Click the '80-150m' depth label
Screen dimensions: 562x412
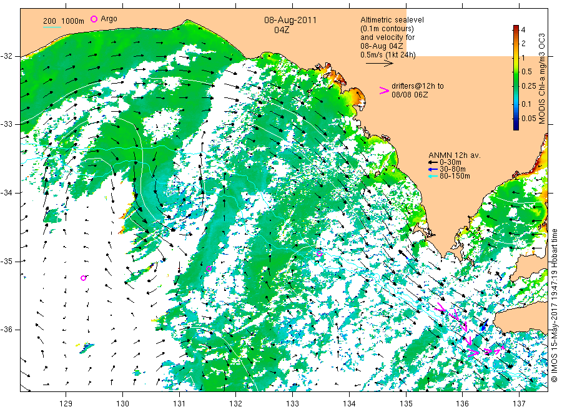455,176
